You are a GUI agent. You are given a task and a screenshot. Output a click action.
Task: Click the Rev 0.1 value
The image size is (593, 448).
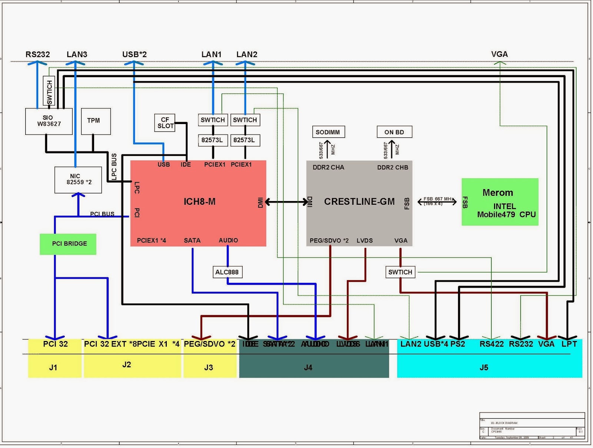(581, 432)
